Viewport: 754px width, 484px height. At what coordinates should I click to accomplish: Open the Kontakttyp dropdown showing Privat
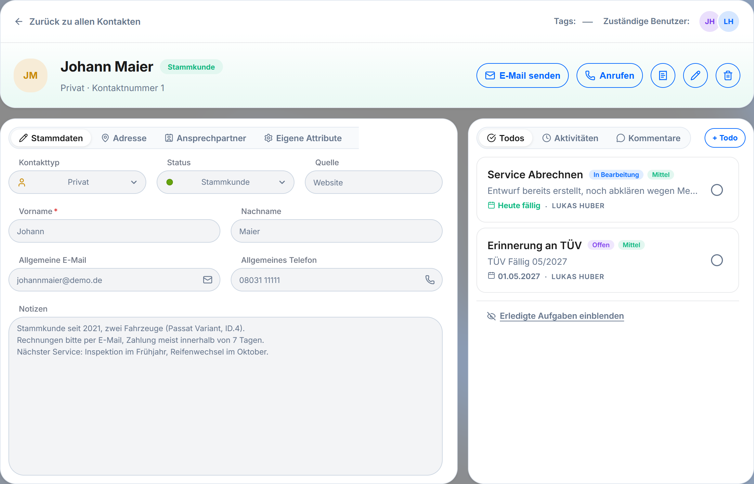click(x=77, y=182)
